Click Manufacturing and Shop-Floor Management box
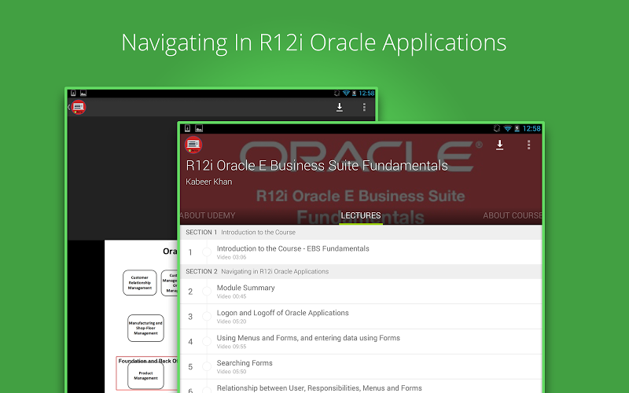Image resolution: width=629 pixels, height=393 pixels. 145,328
